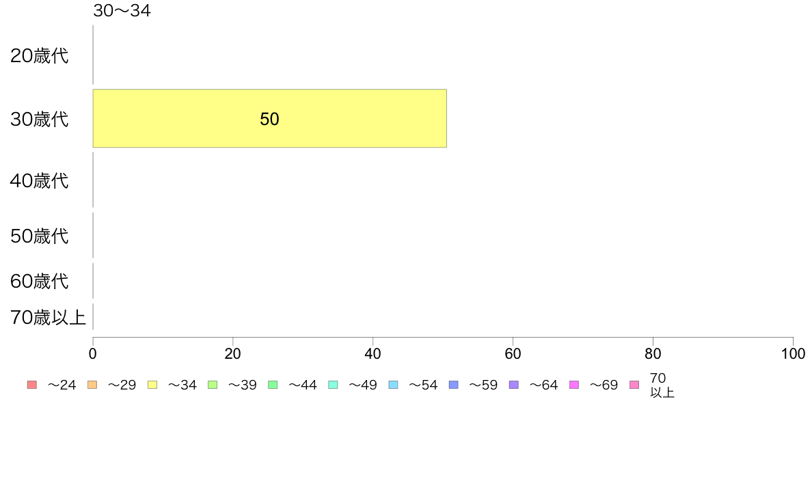Select the 40歳代 axis label

click(x=40, y=181)
